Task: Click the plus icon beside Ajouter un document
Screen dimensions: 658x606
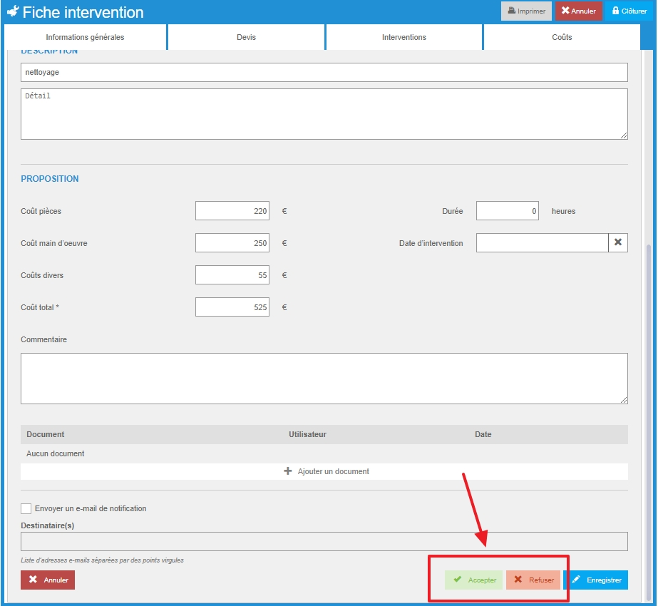Action: (288, 471)
